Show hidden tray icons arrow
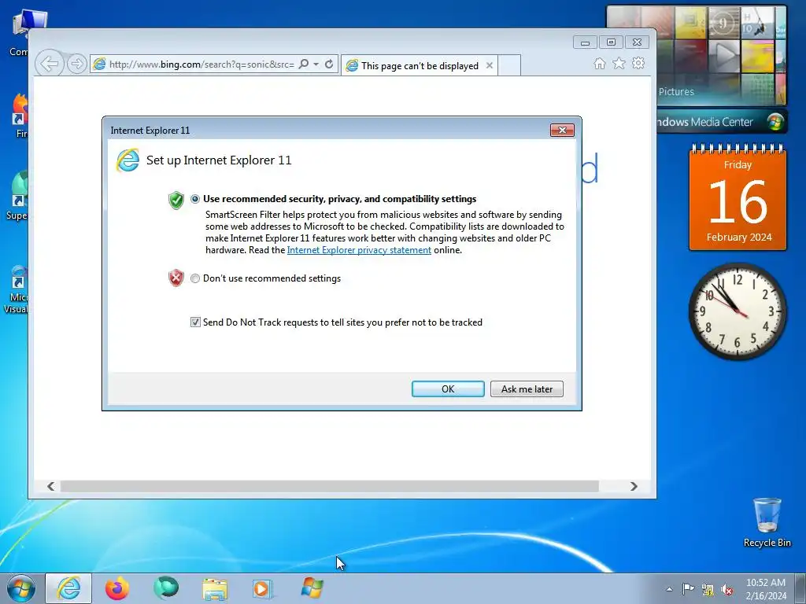806x604 pixels. [x=669, y=589]
